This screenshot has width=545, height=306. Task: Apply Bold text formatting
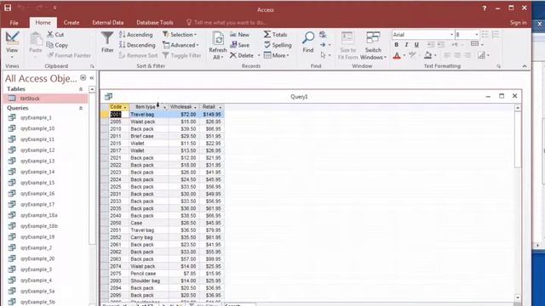pos(396,44)
